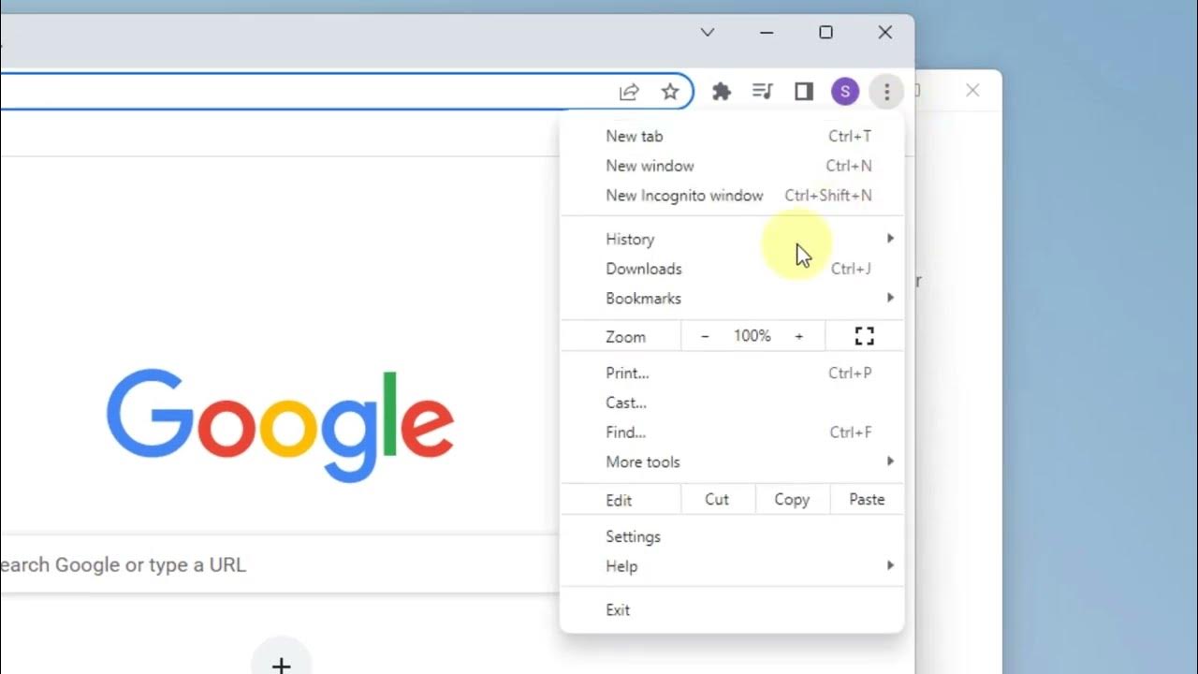Click the Copy button in Edit row
The image size is (1198, 674).
792,500
